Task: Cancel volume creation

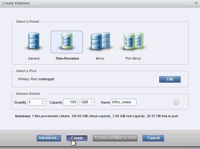Action: 153,138
